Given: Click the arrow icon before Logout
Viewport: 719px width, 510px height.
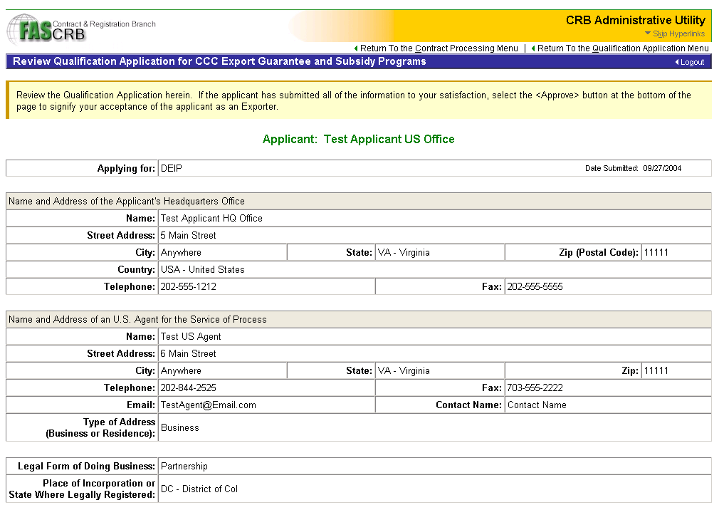Looking at the screenshot, I should (676, 62).
